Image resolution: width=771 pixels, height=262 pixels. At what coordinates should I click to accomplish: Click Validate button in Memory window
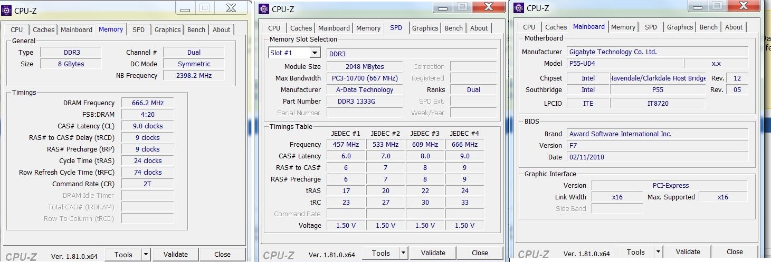point(176,255)
